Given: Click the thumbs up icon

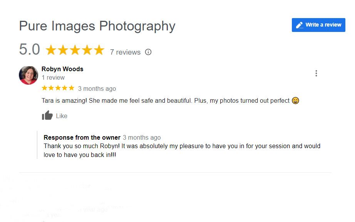Looking at the screenshot, I should 47,115.
